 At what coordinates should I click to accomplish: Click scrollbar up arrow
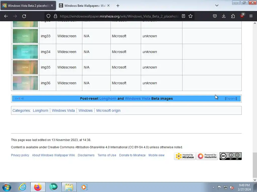pyautogui.click(x=255, y=23)
